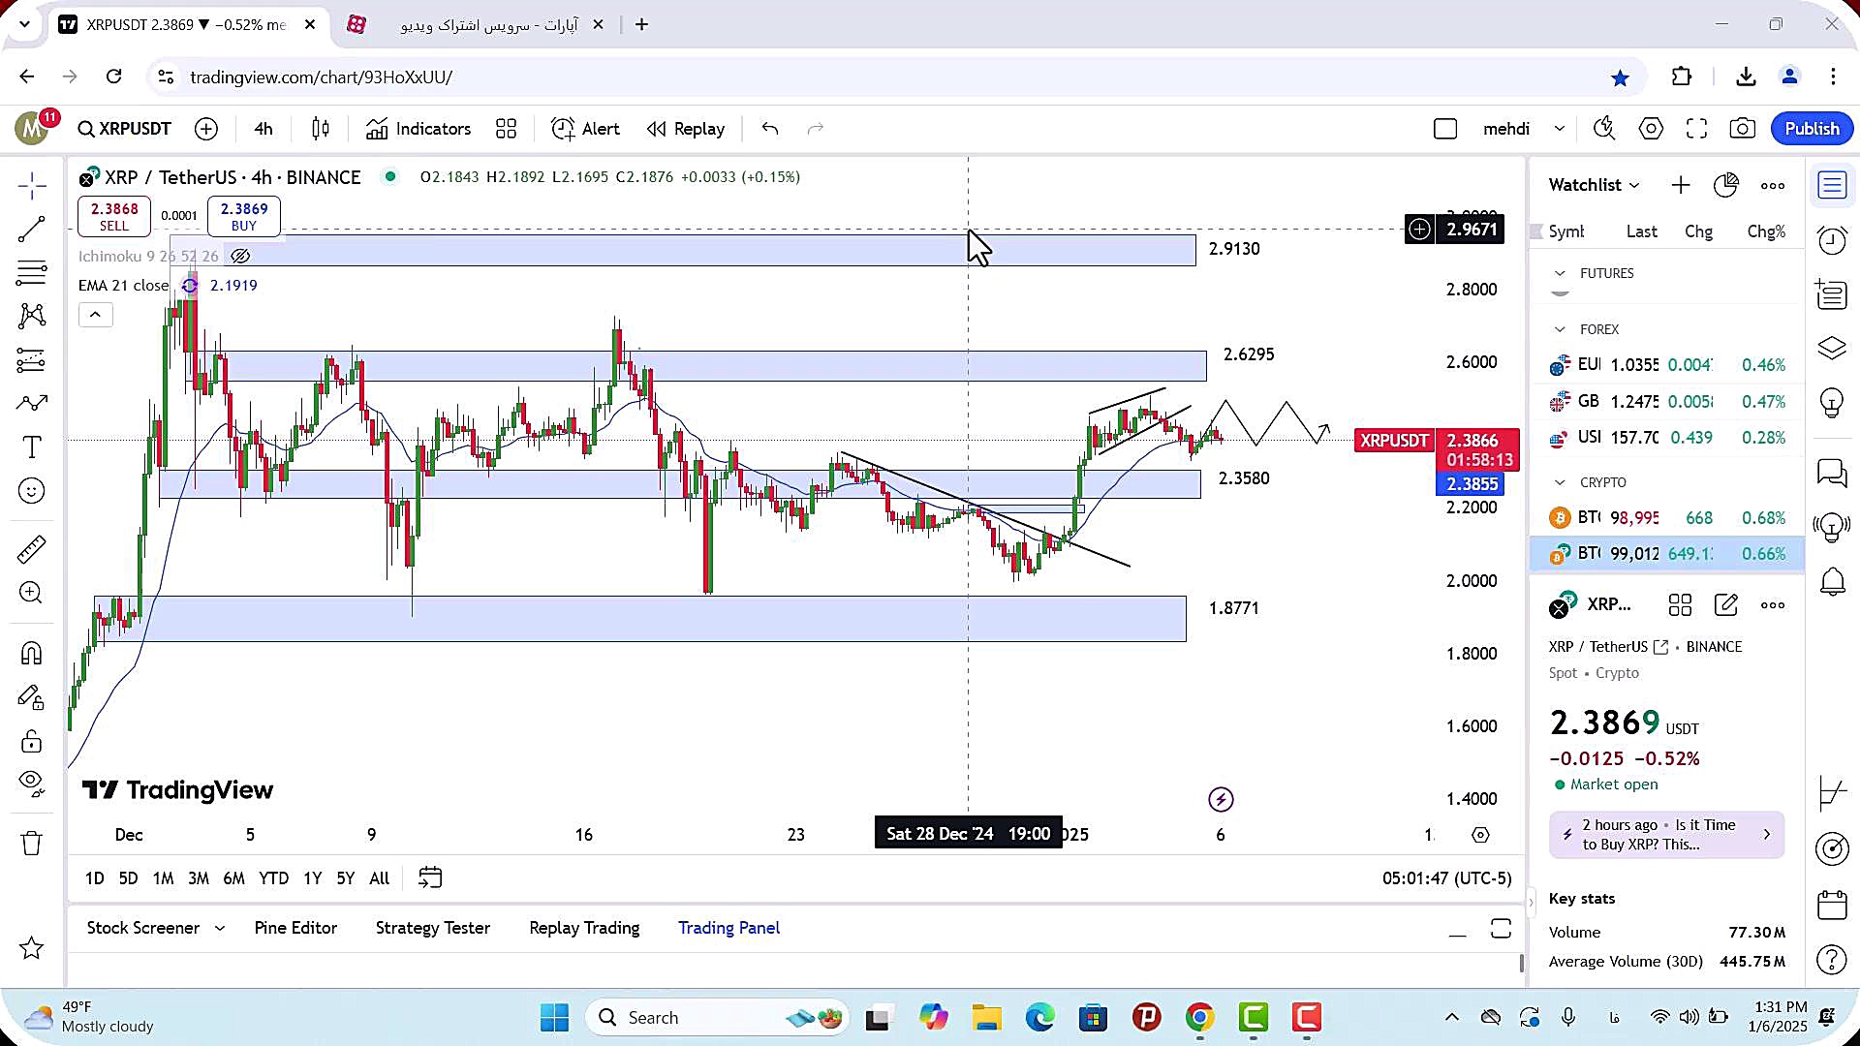Add a symbol to the watchlist
This screenshot has width=1860, height=1046.
tap(1681, 185)
